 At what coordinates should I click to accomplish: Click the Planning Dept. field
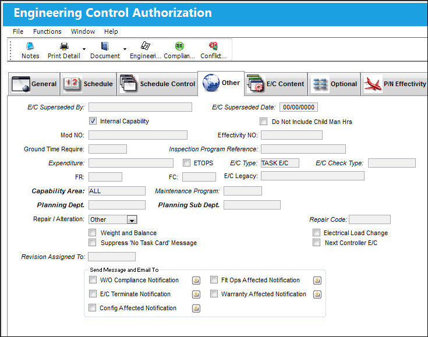[117, 205]
